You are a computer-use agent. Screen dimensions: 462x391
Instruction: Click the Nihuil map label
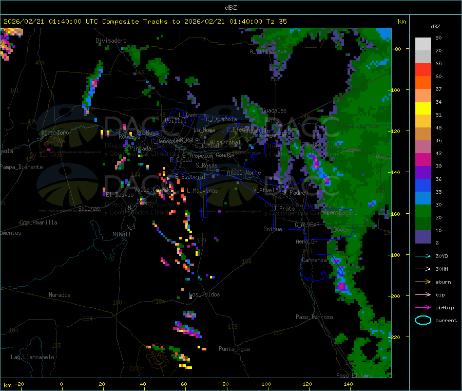tap(122, 234)
